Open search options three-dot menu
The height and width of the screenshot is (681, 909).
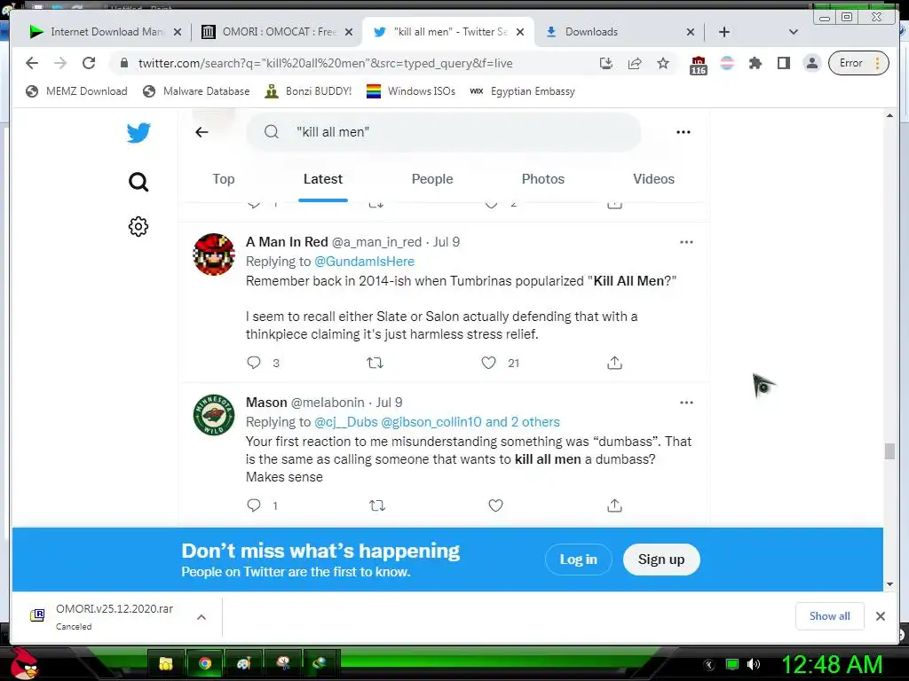coord(684,132)
